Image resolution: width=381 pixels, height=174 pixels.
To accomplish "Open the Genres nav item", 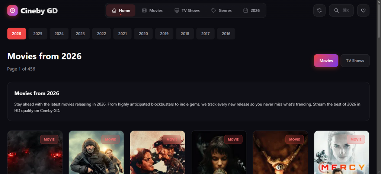I will [221, 10].
